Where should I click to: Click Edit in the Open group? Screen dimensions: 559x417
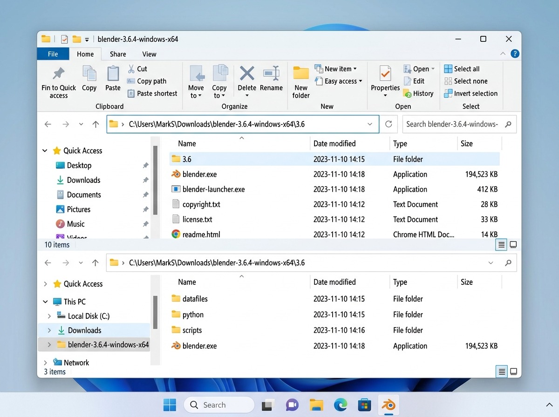[x=414, y=81]
